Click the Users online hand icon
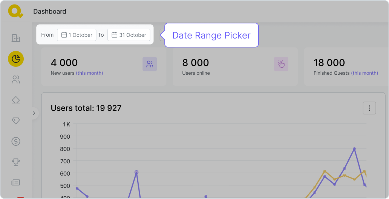 (281, 64)
